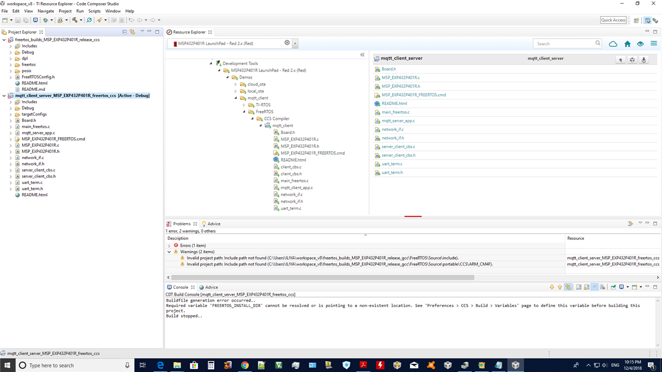Click the taskbar clock showing 10:15 PM
The height and width of the screenshot is (372, 662).
(x=633, y=365)
